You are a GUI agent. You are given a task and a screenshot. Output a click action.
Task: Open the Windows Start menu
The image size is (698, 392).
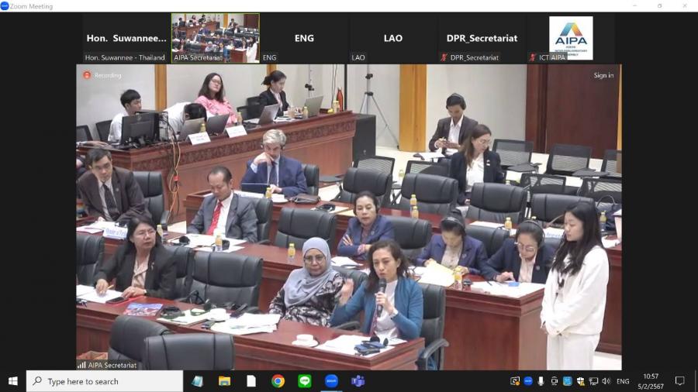tap(12, 381)
